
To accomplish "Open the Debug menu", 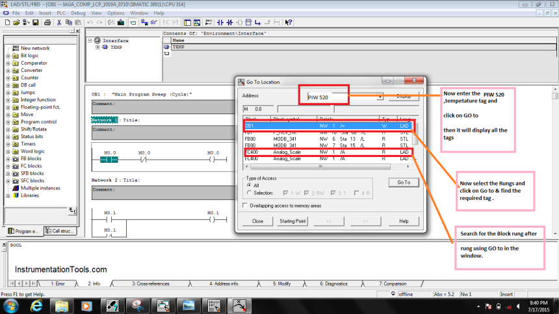I will click(78, 13).
